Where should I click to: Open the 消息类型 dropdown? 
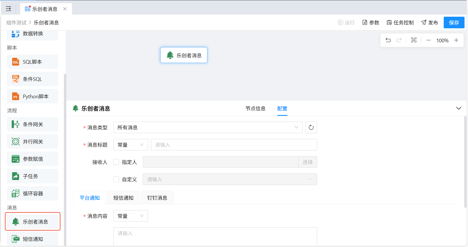pos(208,127)
